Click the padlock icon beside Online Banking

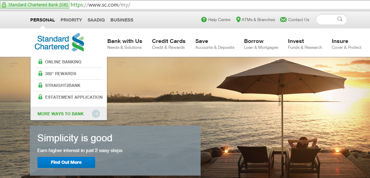click(40, 62)
